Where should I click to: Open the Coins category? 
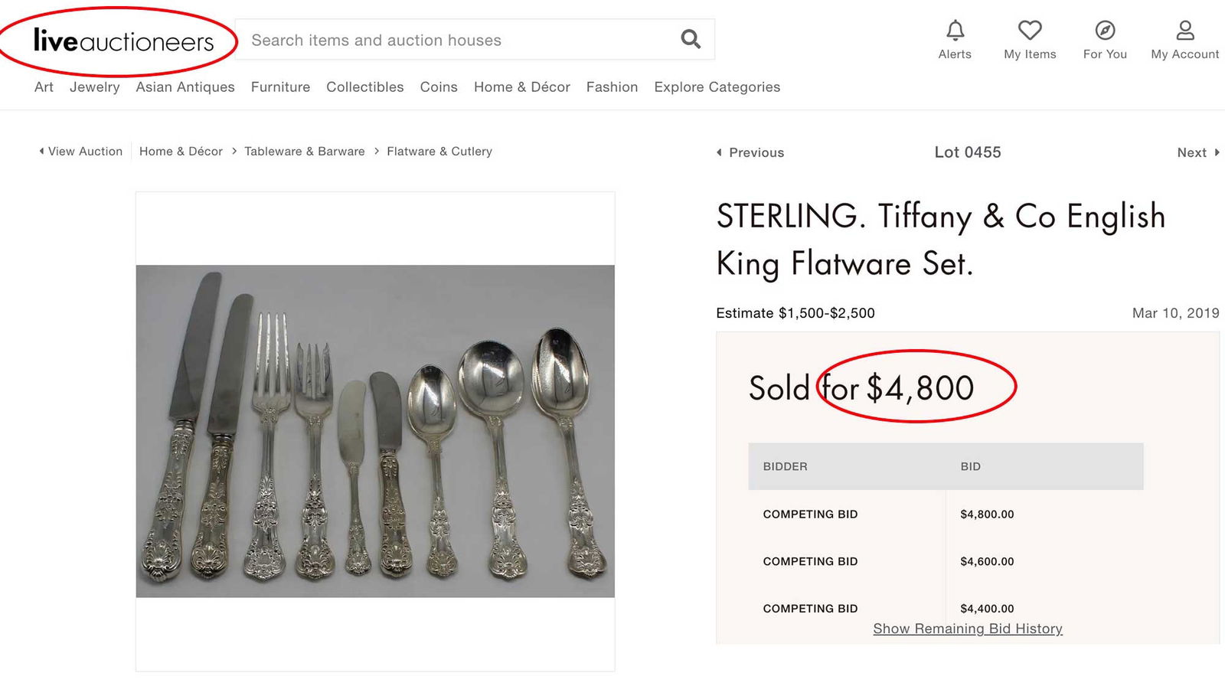(x=438, y=87)
